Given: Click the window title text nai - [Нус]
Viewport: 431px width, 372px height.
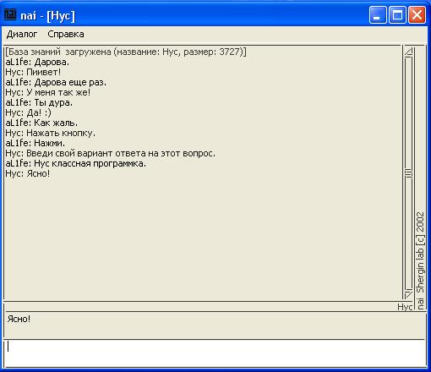Looking at the screenshot, I should tap(48, 16).
